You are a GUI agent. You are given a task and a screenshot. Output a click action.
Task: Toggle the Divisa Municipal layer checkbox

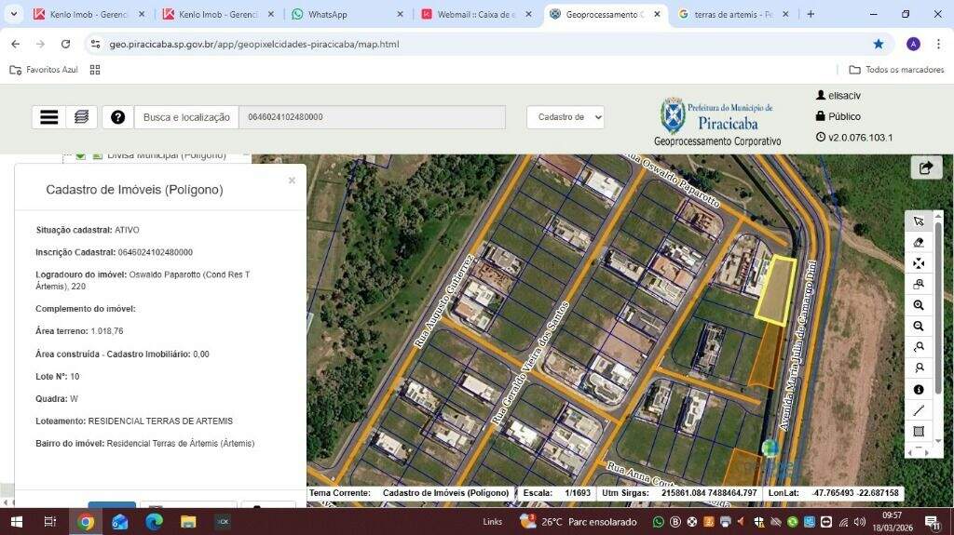point(80,155)
